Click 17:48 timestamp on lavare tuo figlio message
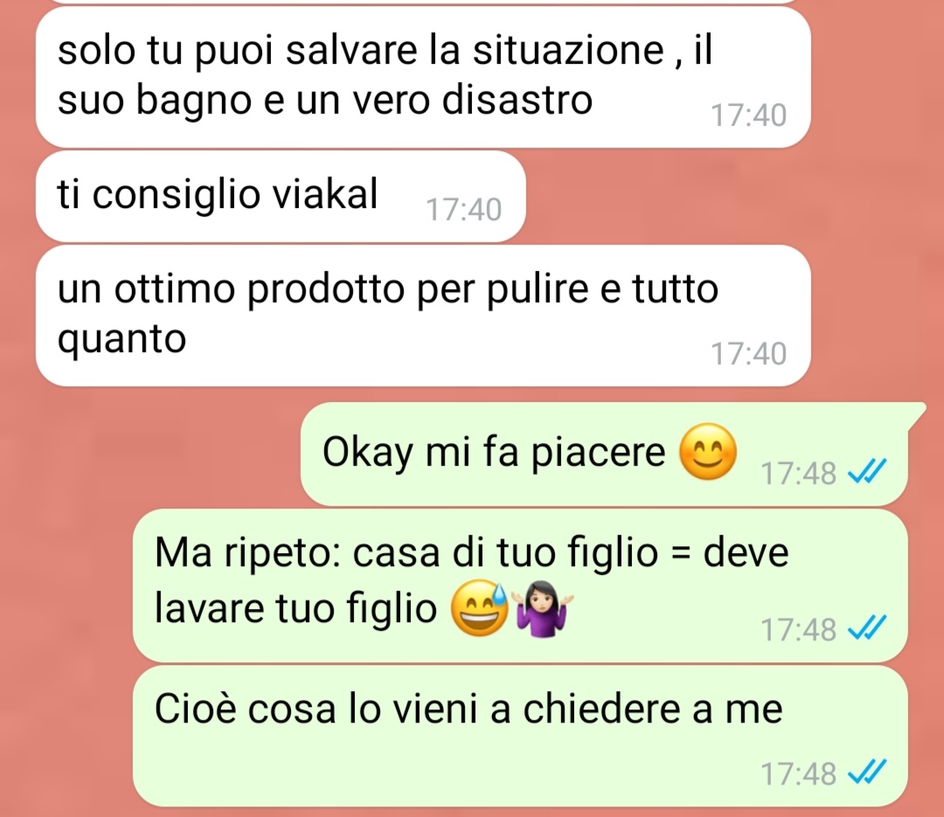The height and width of the screenshot is (817, 944). click(798, 630)
